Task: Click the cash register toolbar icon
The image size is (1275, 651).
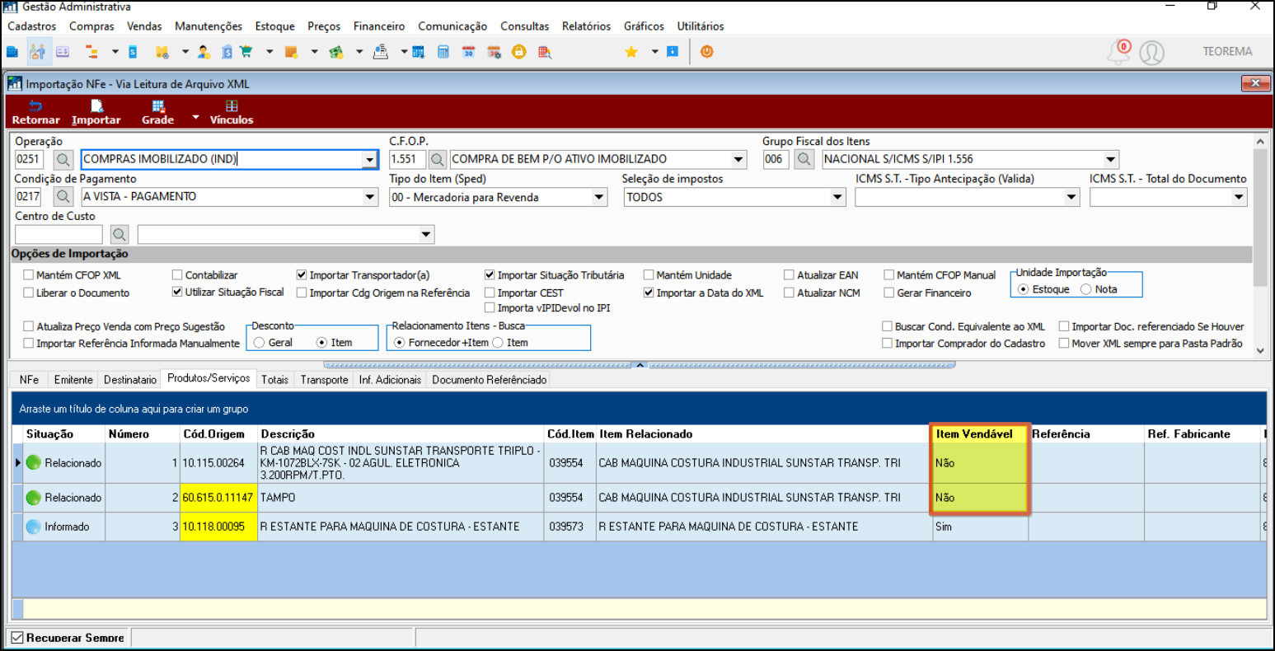Action: click(x=380, y=52)
